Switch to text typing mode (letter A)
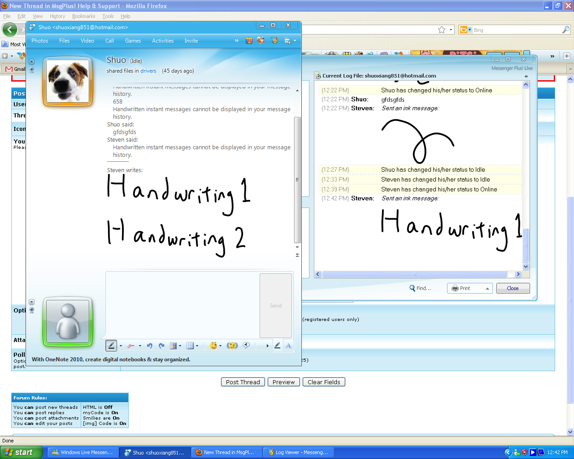Viewport: 574px width, 459px height. tap(288, 346)
